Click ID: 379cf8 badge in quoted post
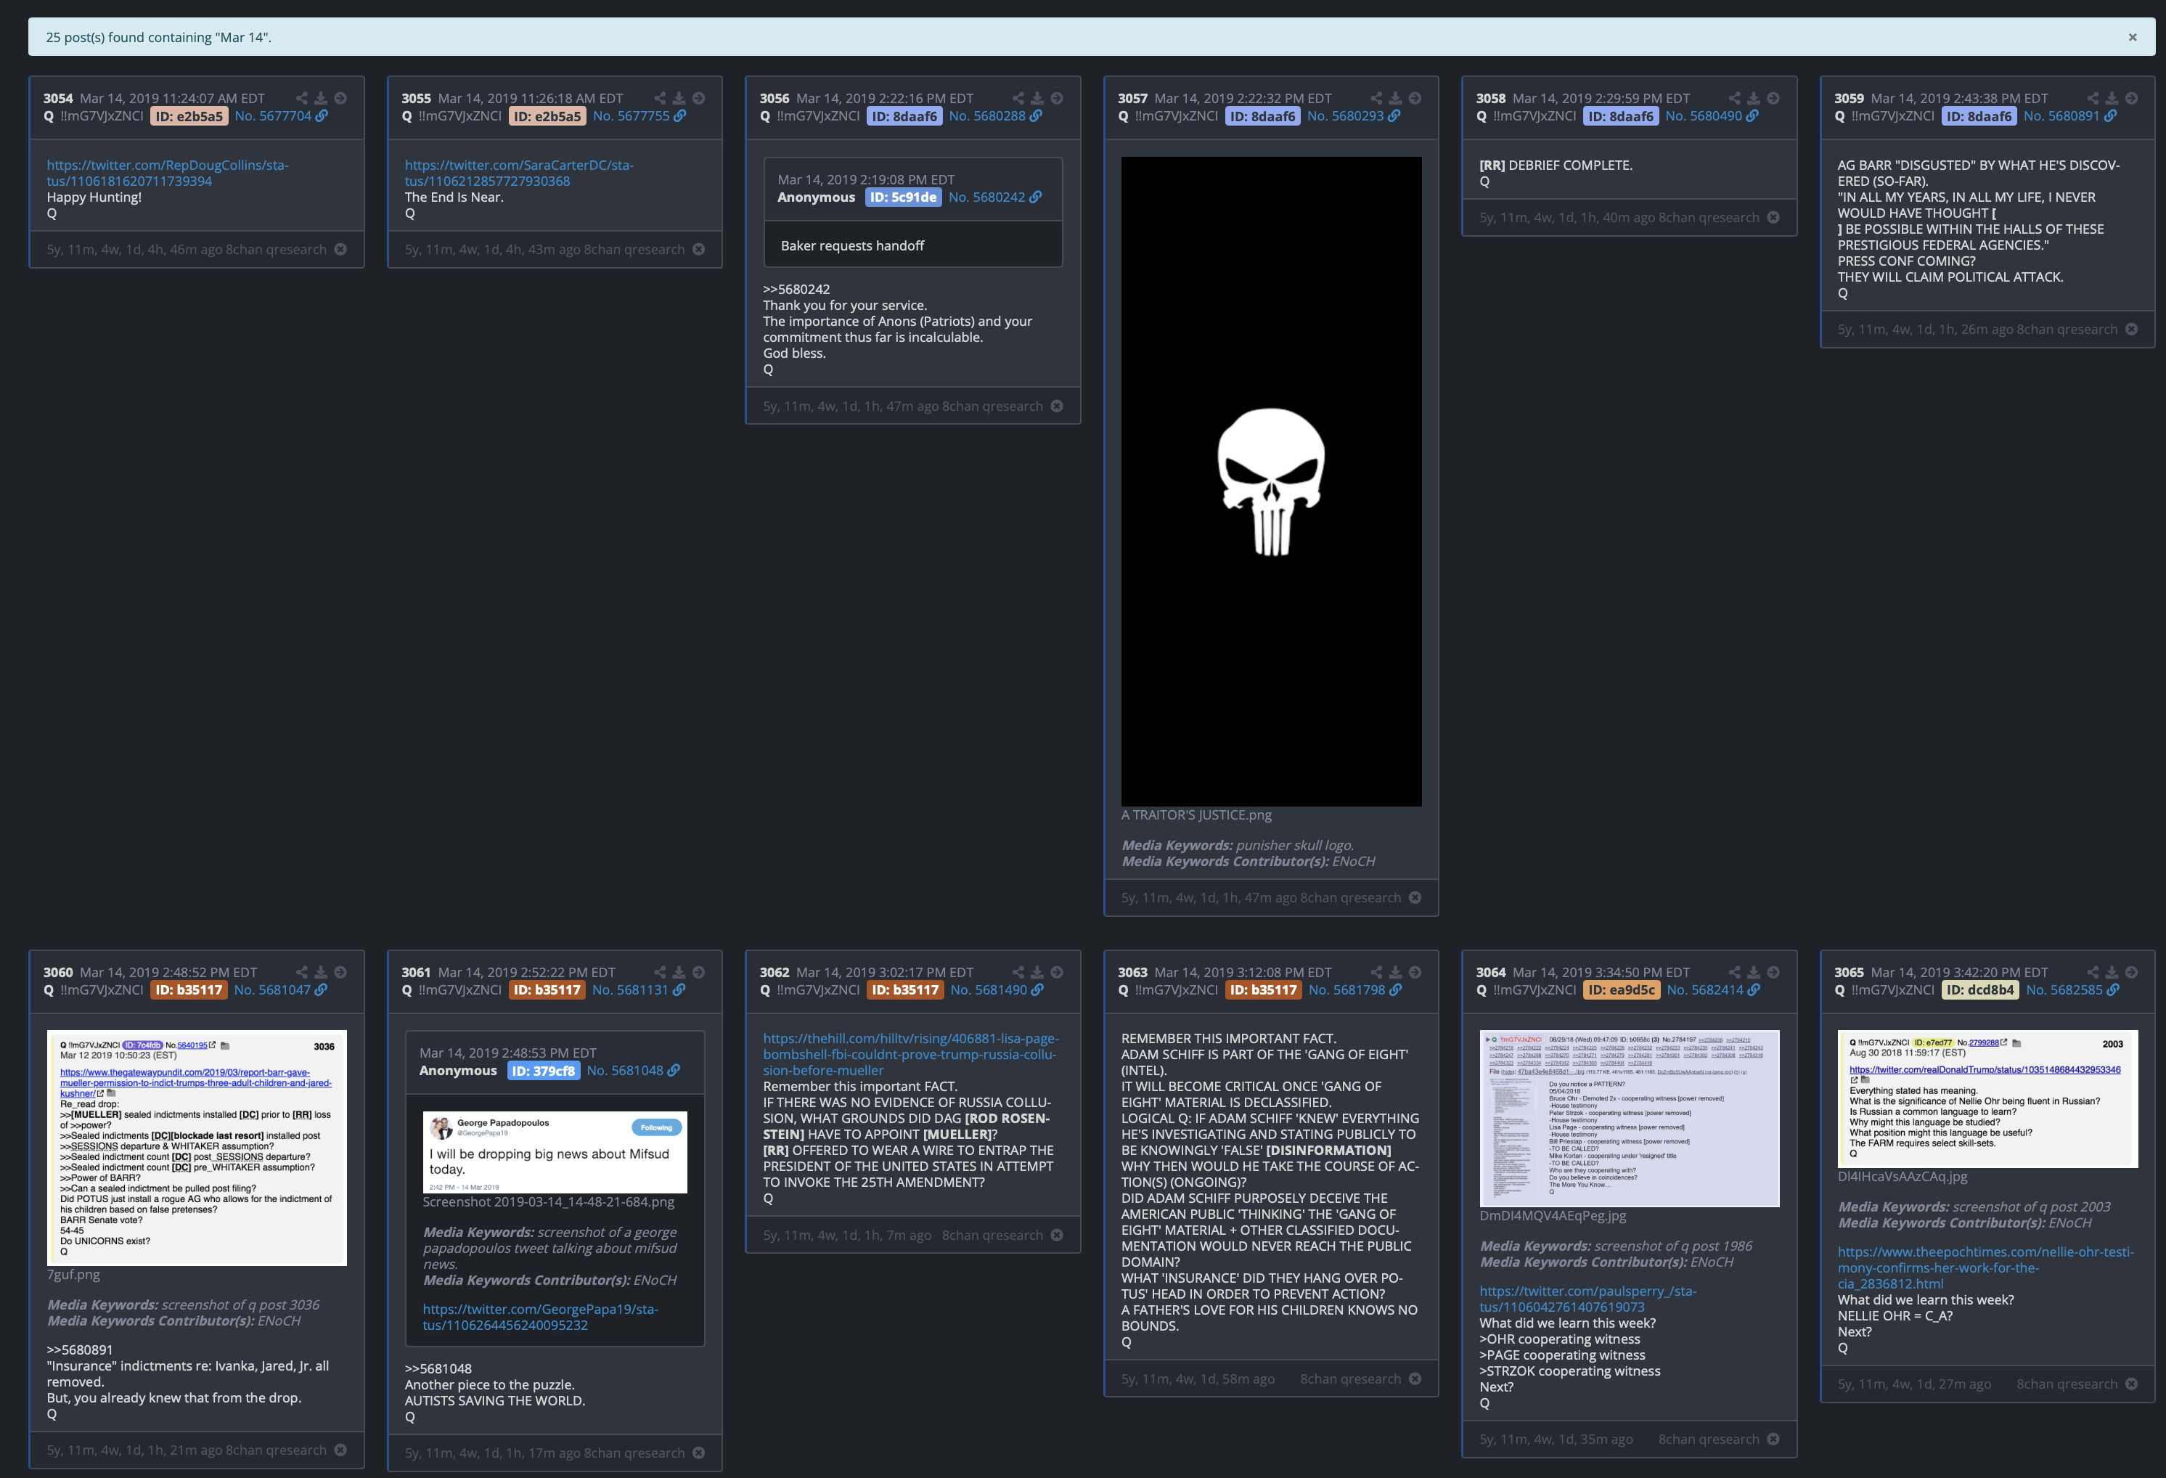The height and width of the screenshot is (1478, 2166). (544, 1071)
